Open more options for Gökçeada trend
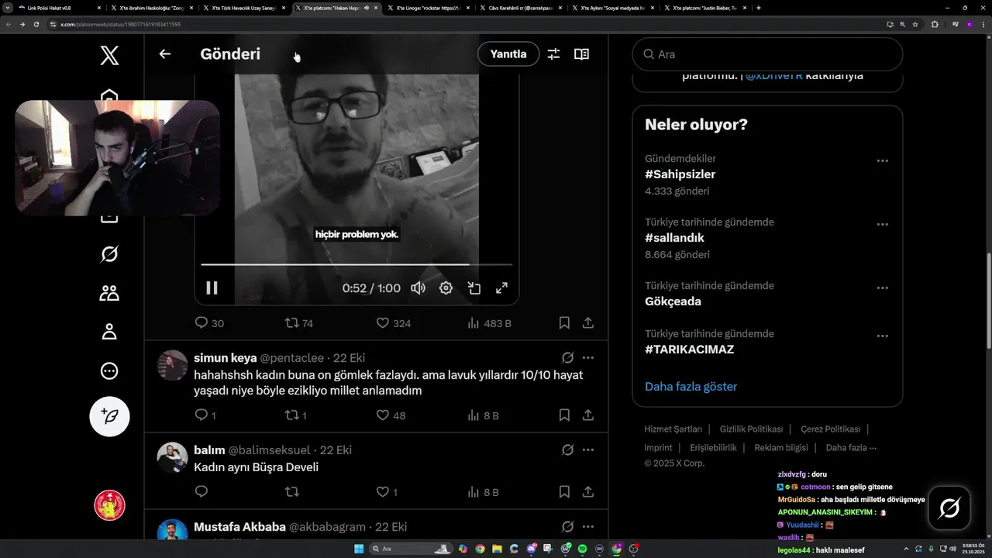Image resolution: width=992 pixels, height=558 pixels. click(882, 288)
